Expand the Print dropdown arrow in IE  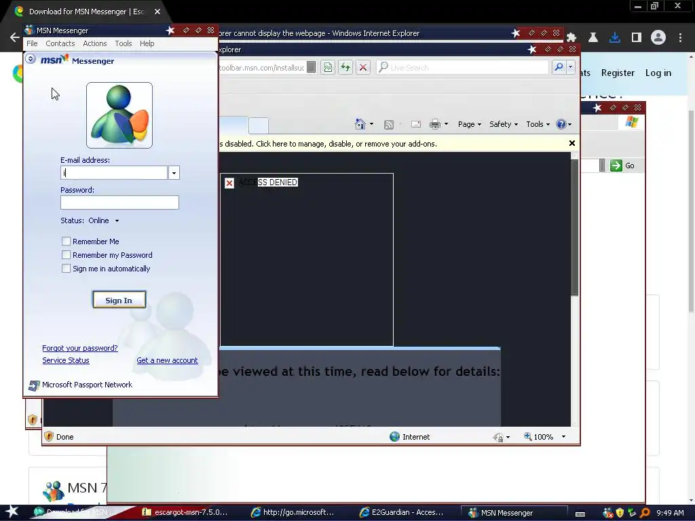pyautogui.click(x=446, y=124)
